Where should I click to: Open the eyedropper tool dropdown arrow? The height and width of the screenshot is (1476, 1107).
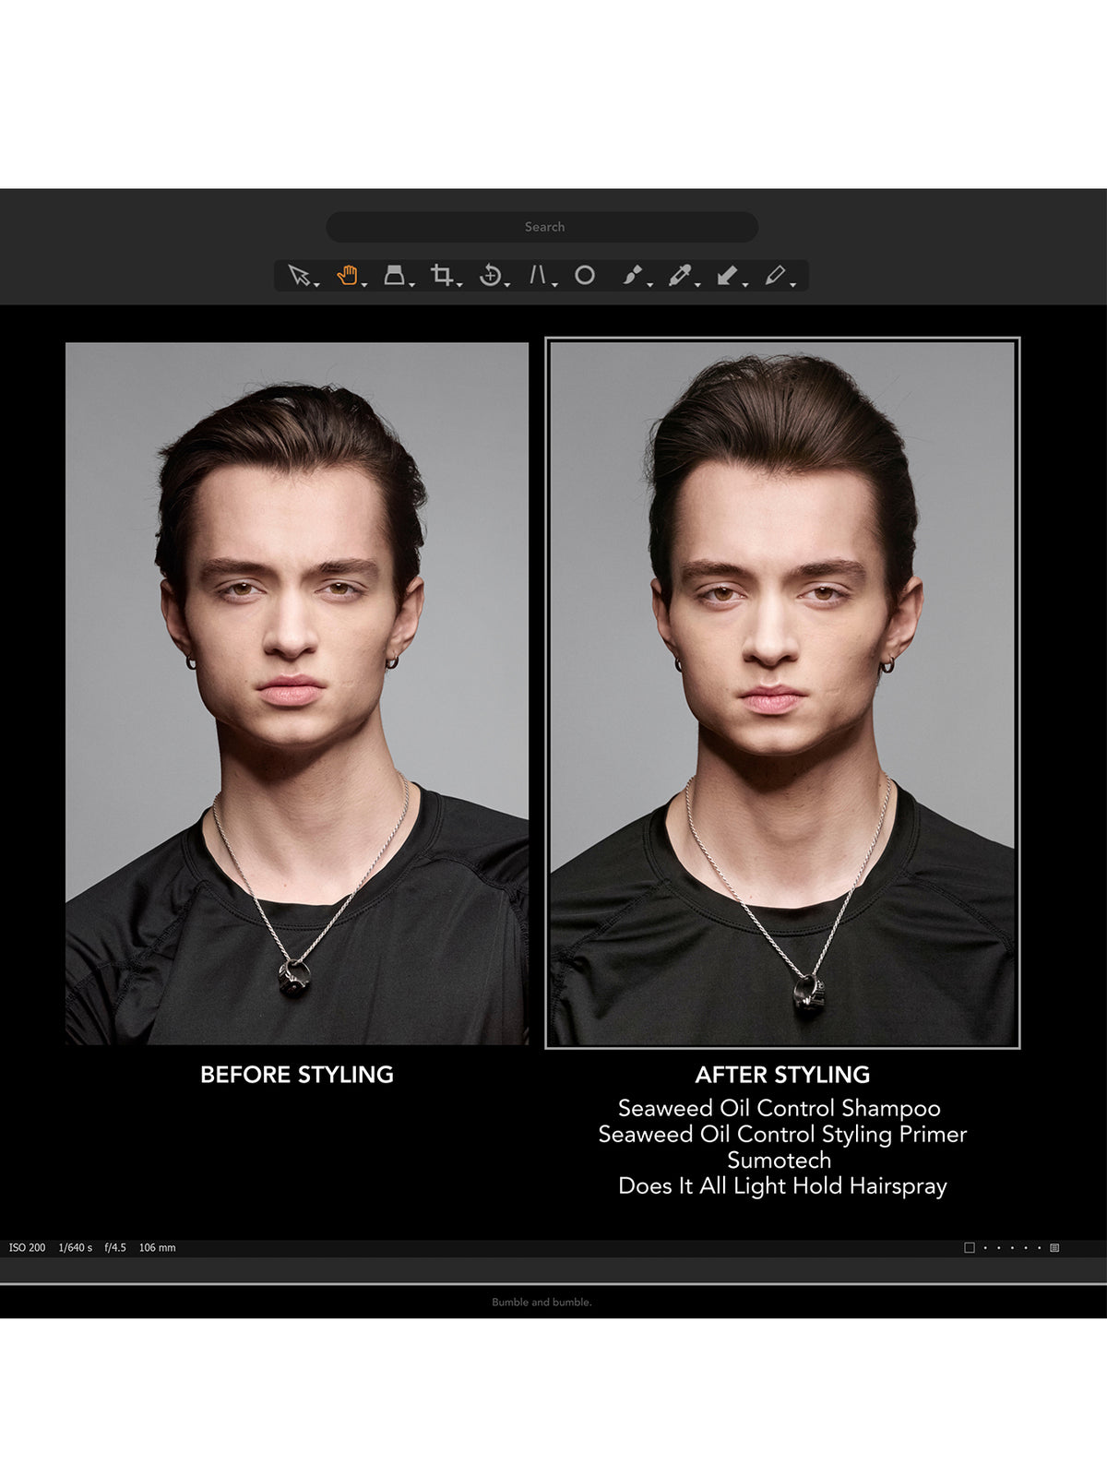pos(697,285)
